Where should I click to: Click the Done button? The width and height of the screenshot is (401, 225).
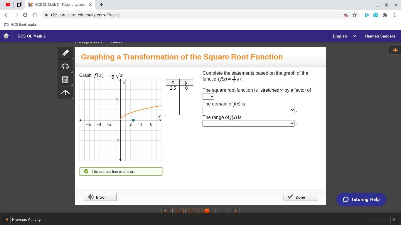coord(300,197)
